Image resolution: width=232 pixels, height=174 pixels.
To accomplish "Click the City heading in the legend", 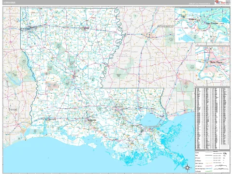I will click(x=225, y=153).
